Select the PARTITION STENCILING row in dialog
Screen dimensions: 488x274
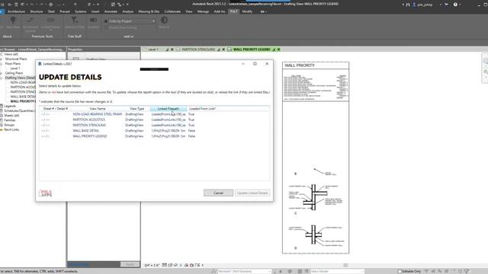(x=154, y=125)
